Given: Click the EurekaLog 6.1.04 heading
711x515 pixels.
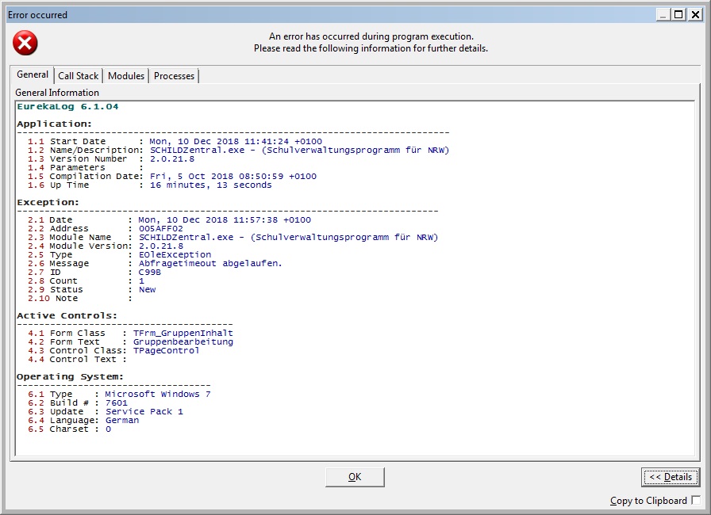Looking at the screenshot, I should pos(67,107).
